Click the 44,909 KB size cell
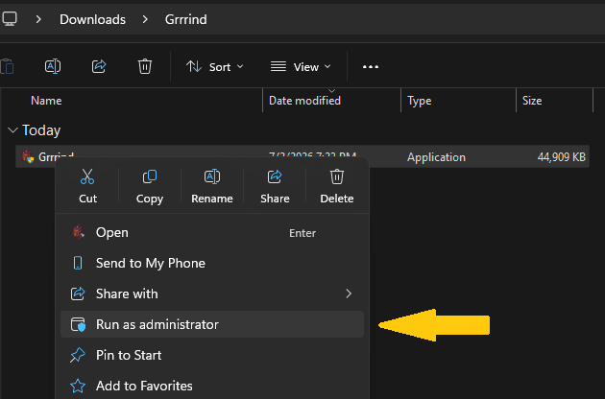605x399 pixels. pyautogui.click(x=562, y=157)
